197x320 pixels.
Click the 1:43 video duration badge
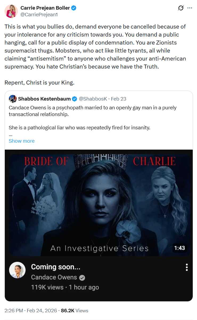click(x=179, y=248)
